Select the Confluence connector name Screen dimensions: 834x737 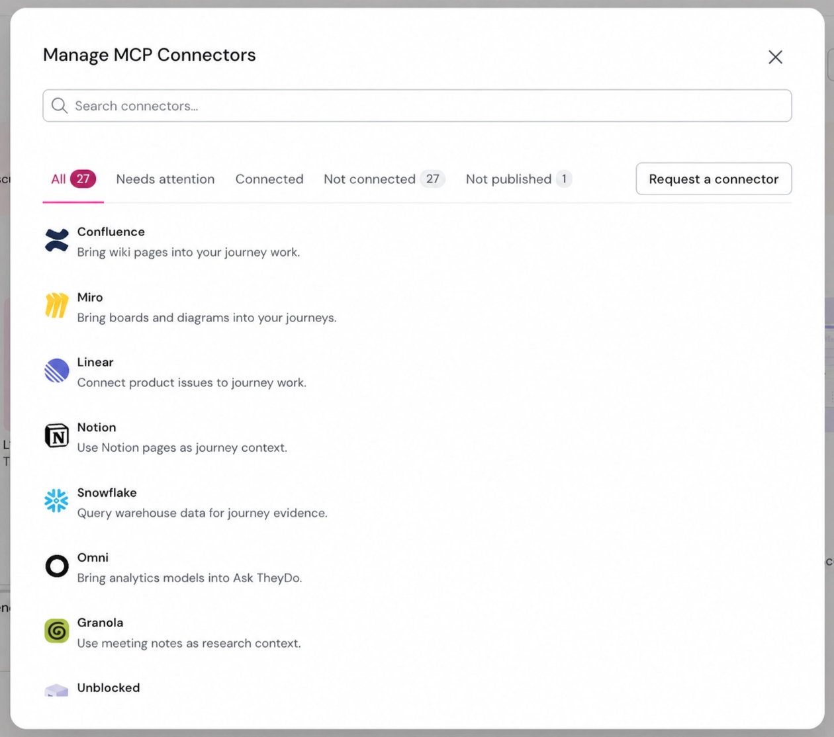pos(111,232)
